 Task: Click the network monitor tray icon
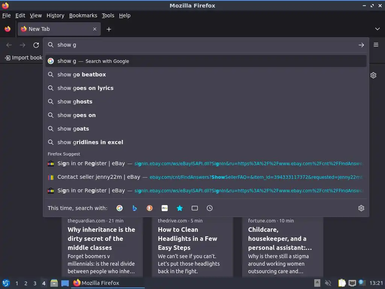tap(352, 283)
